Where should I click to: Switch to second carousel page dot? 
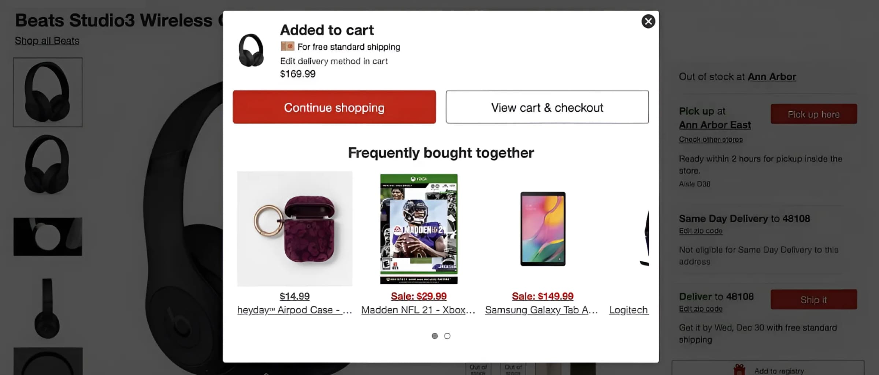tap(447, 336)
